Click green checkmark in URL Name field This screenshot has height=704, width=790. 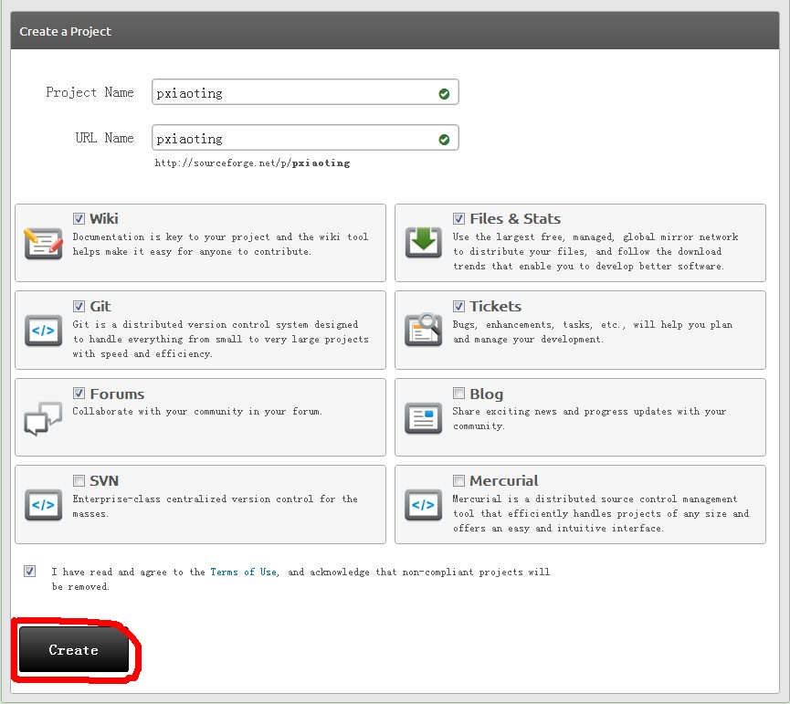click(x=444, y=140)
